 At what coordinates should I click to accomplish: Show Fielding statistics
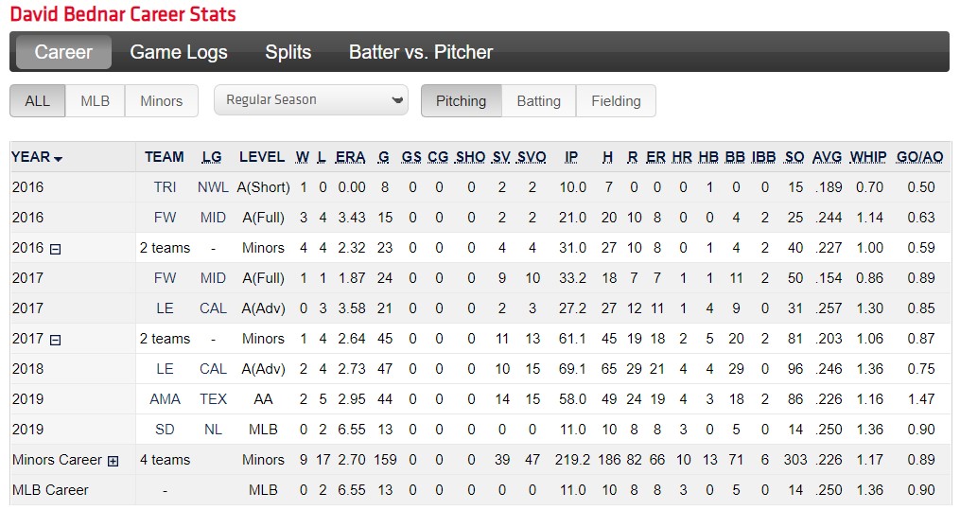616,101
